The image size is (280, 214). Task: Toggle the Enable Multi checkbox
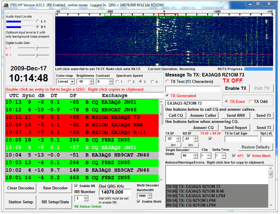point(139,202)
